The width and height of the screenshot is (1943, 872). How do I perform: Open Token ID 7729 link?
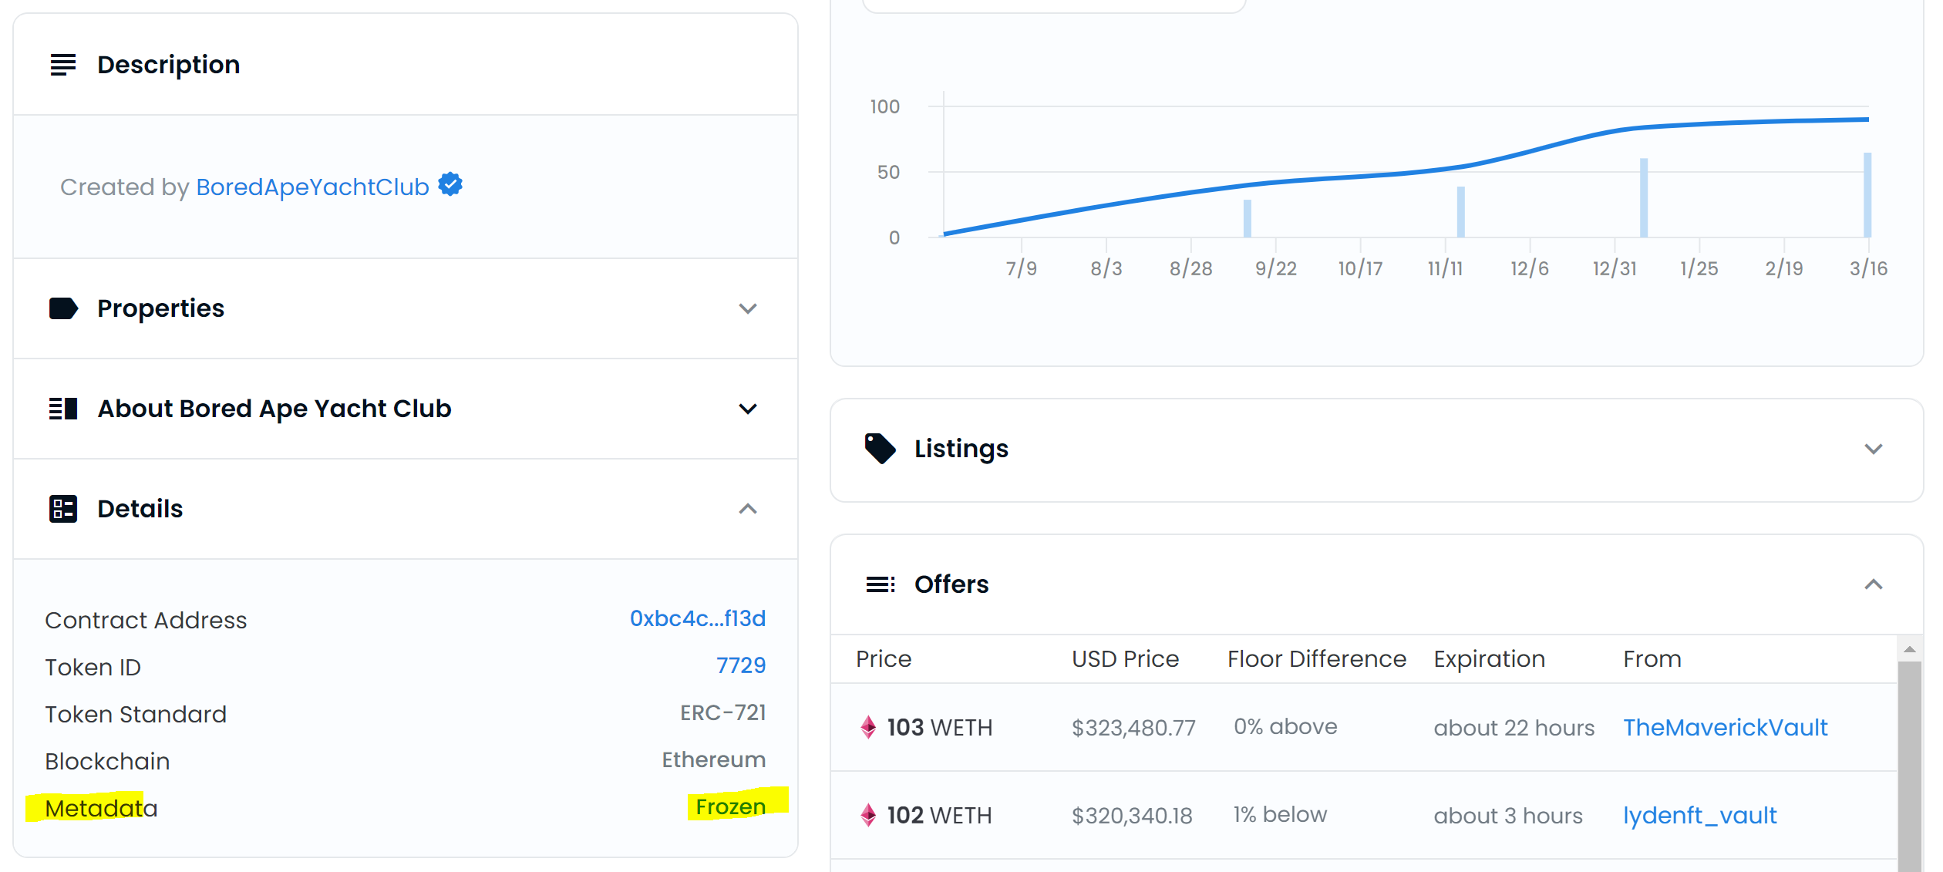coord(740,665)
